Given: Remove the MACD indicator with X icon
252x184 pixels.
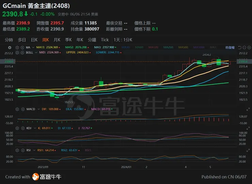Looking at the screenshot, I should [x=23, y=109].
